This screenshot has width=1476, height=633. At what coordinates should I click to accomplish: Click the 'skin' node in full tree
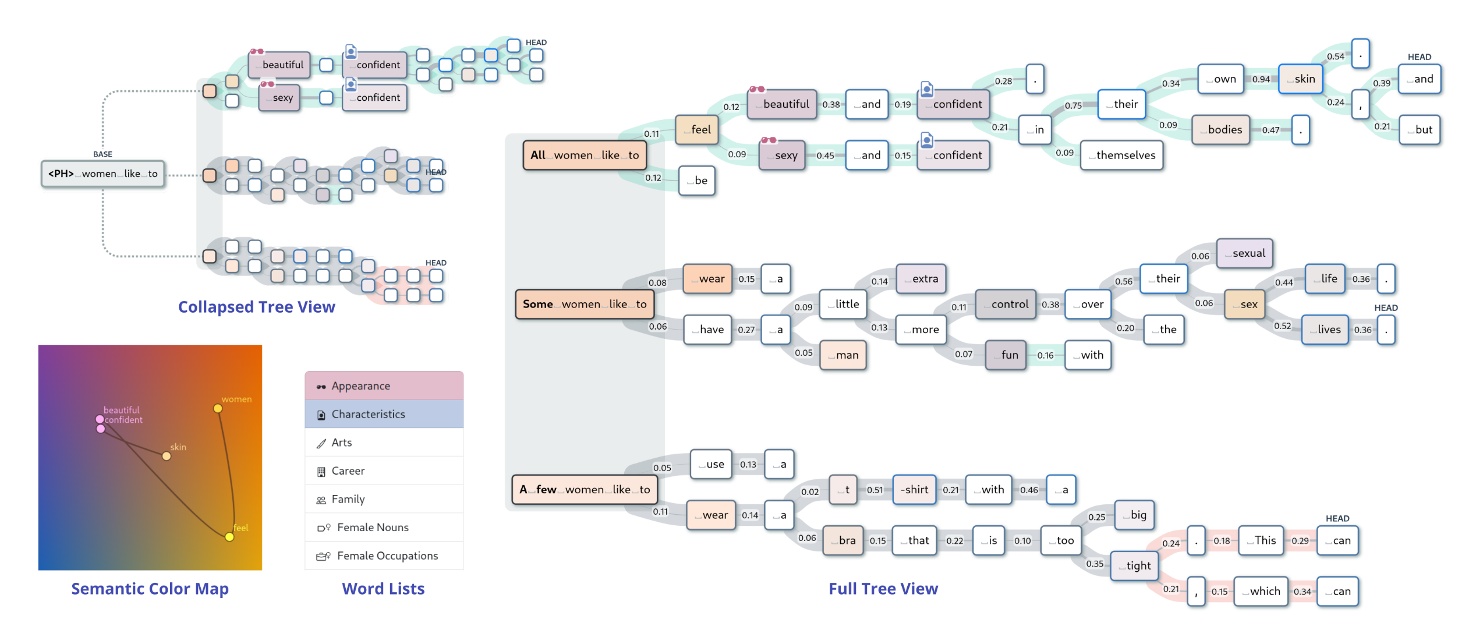point(1301,79)
